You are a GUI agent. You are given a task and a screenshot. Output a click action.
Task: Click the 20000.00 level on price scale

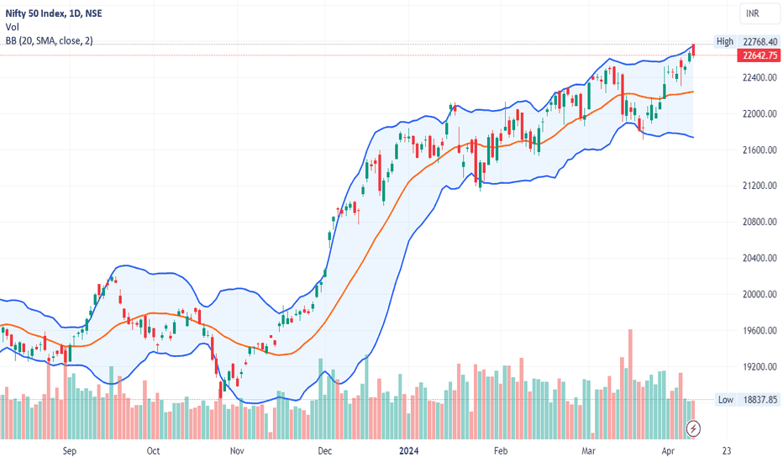coord(759,294)
